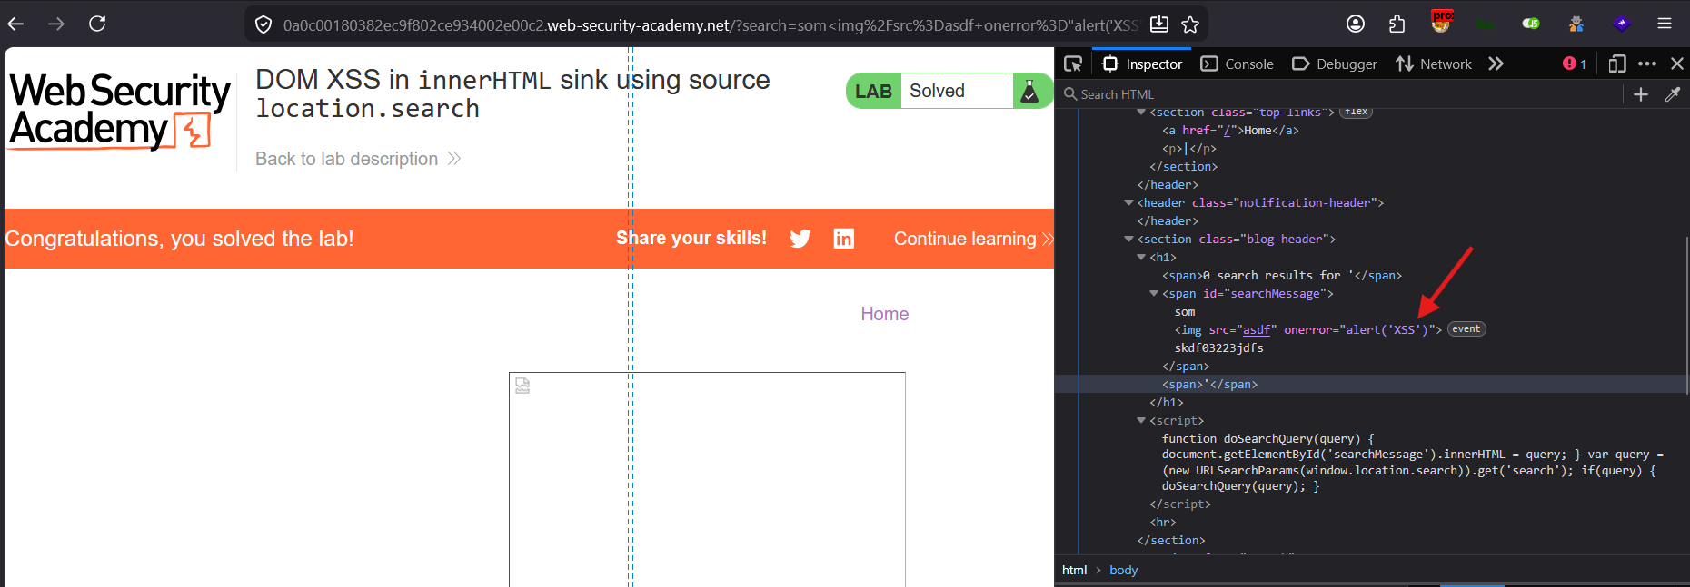Collapse the h1 node
Screen dimensions: 1690x587
pos(1141,258)
